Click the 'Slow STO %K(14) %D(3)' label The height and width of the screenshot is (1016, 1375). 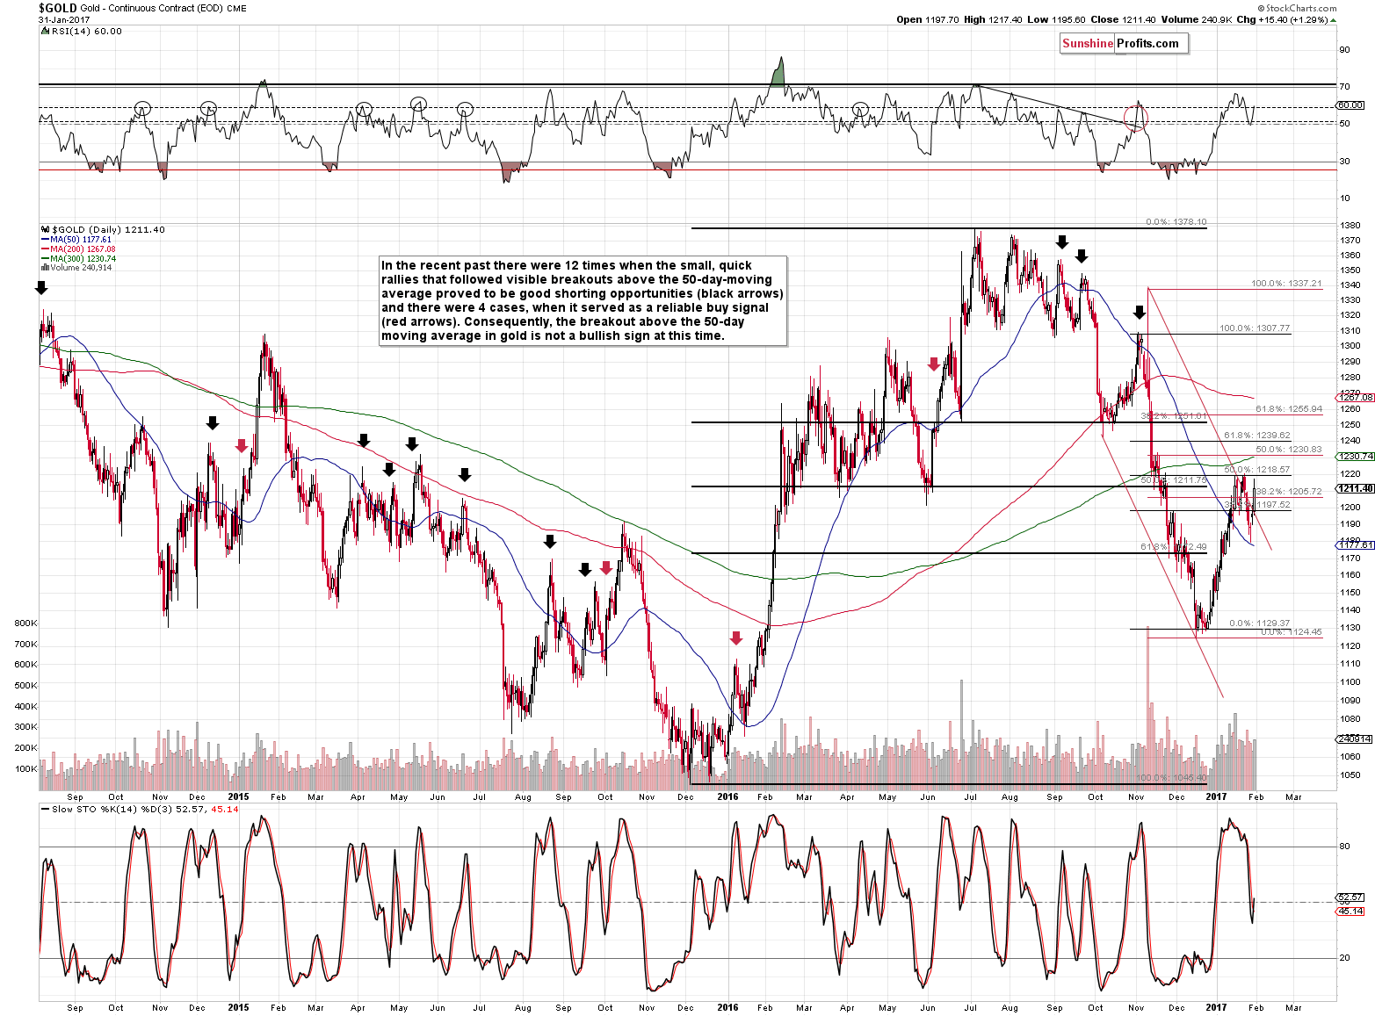click(113, 809)
